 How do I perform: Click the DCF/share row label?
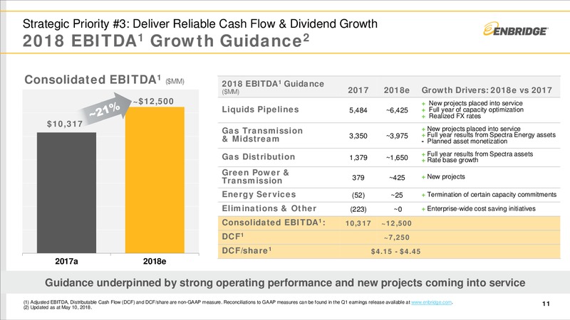pos(247,251)
